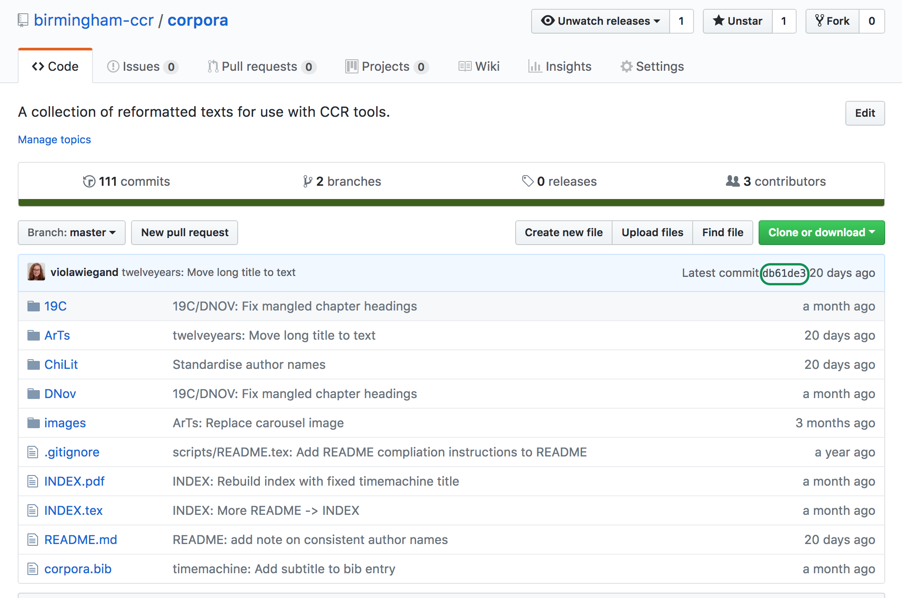Image resolution: width=902 pixels, height=598 pixels.
Task: Click Upload files button
Action: pos(652,233)
